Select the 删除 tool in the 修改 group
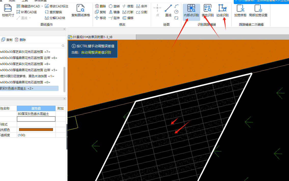The image size is (289, 181). tap(101, 6)
